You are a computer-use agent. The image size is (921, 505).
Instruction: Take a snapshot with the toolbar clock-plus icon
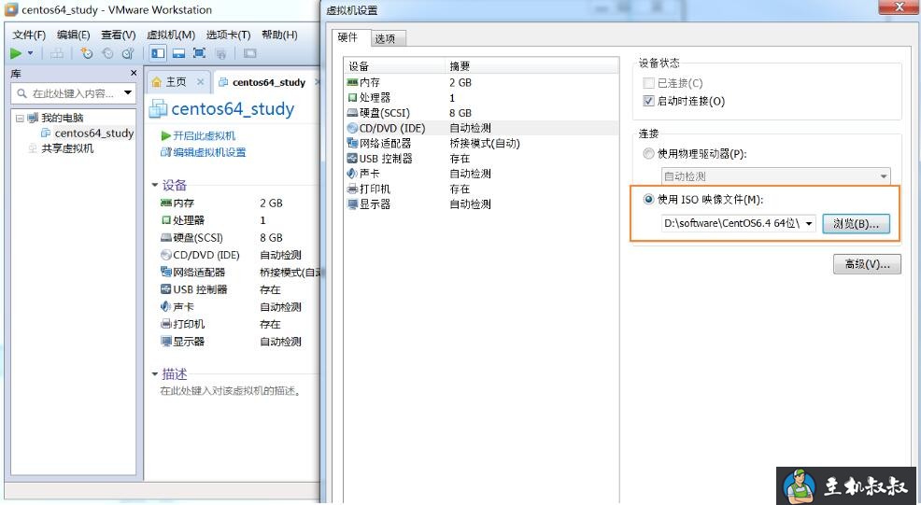(87, 53)
